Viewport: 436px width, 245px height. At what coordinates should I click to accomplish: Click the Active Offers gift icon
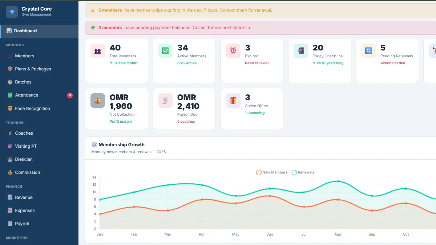coord(233,101)
